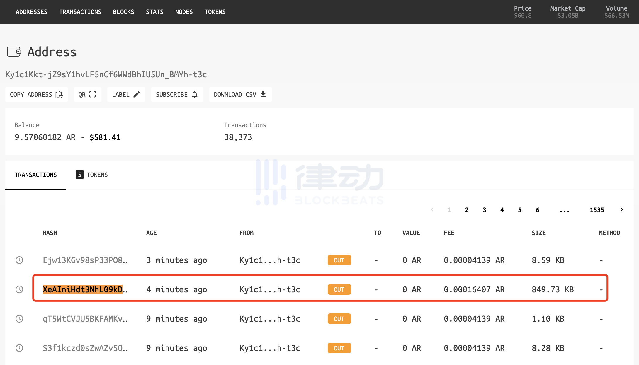Click the OUT badge on first row
Screen dimensions: 639x365
coord(339,260)
